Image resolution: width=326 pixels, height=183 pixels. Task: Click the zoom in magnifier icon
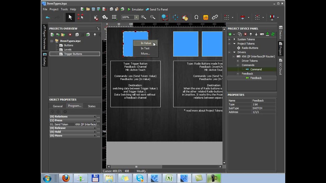click(143, 17)
